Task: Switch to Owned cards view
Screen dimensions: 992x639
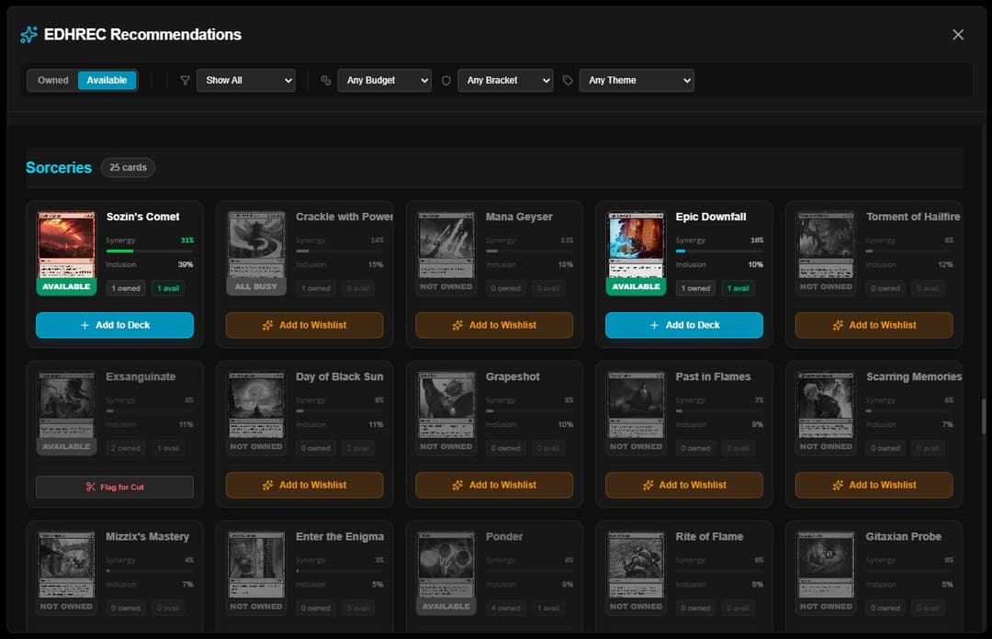Action: point(53,81)
